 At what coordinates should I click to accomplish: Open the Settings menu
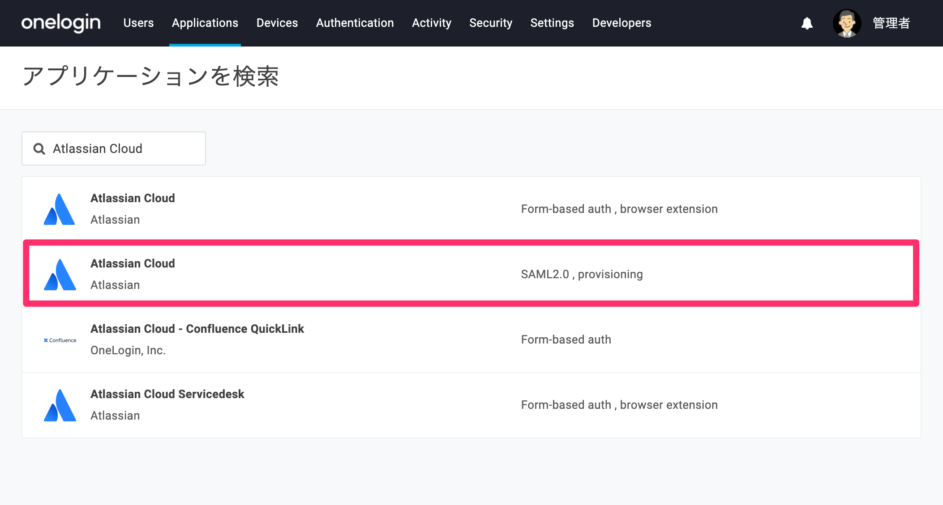tap(552, 23)
